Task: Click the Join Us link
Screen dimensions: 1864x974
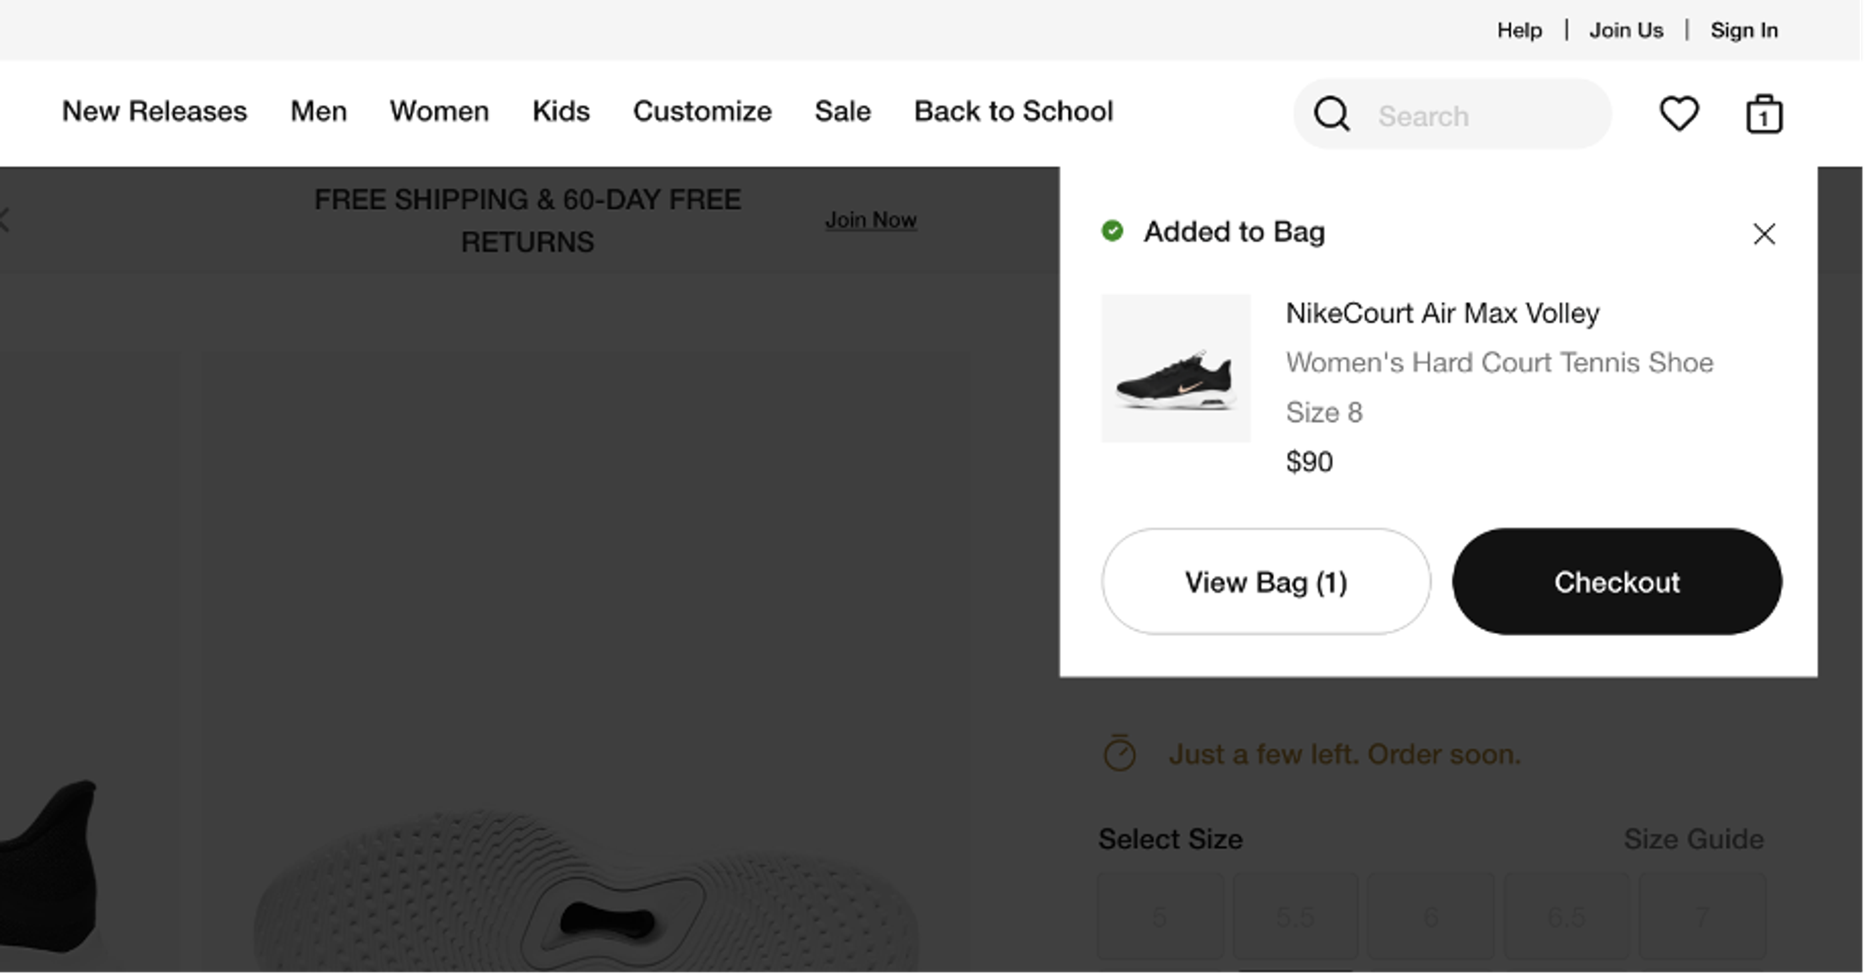Action: point(1626,31)
